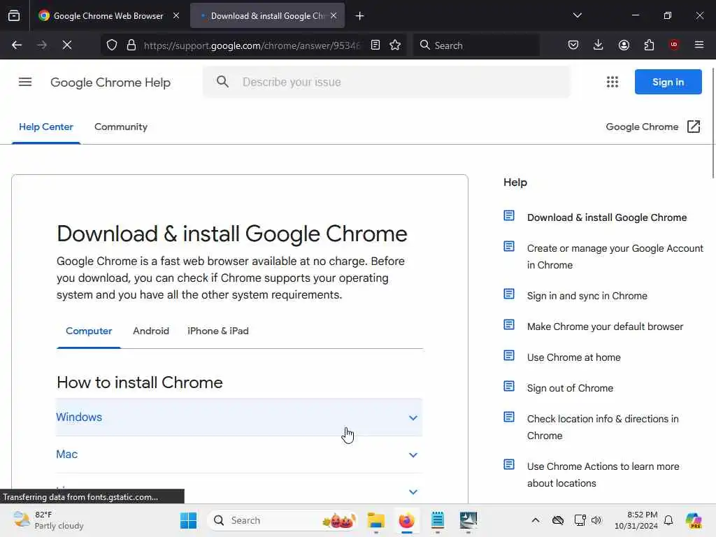Open Use Chrome Actions to learn more link
The image size is (716, 537).
pos(603,475)
